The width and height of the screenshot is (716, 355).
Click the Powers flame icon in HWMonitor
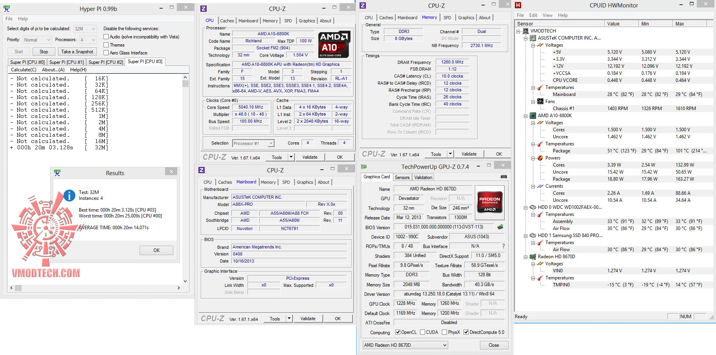coord(540,158)
